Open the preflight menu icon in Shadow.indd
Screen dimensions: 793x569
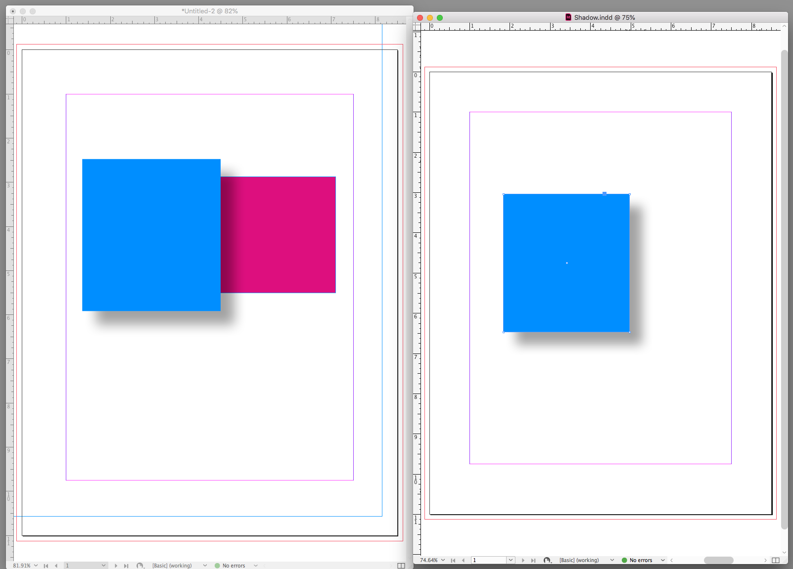pyautogui.click(x=547, y=560)
